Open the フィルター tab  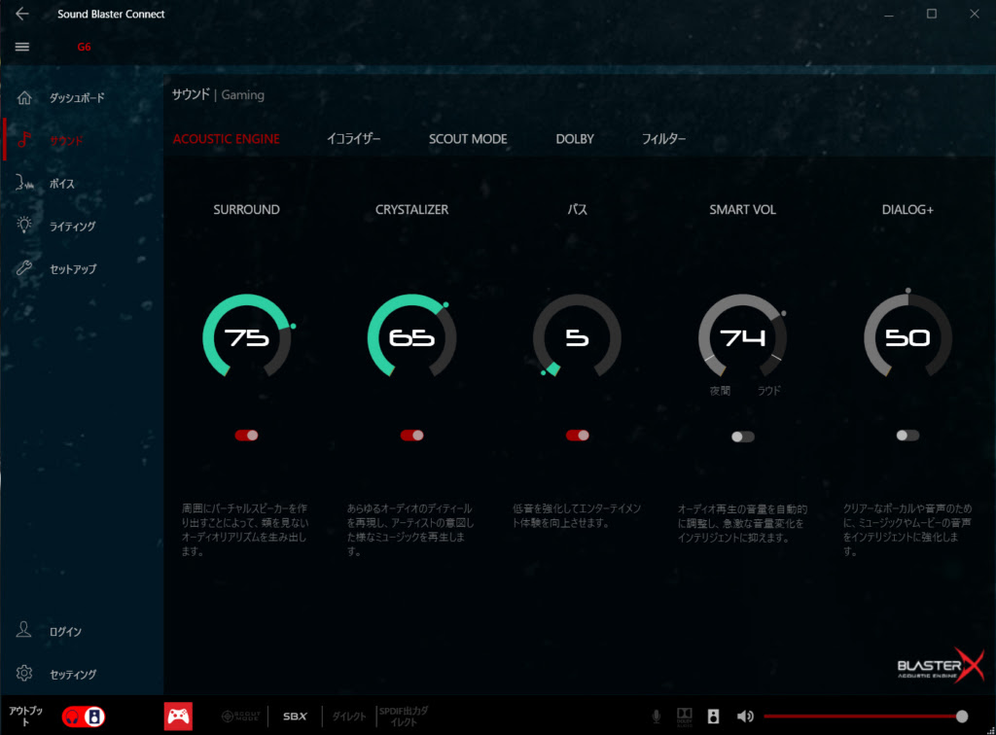(663, 139)
